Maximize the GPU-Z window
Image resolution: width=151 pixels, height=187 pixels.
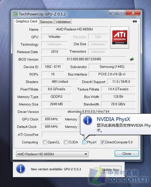[x=121, y=13]
